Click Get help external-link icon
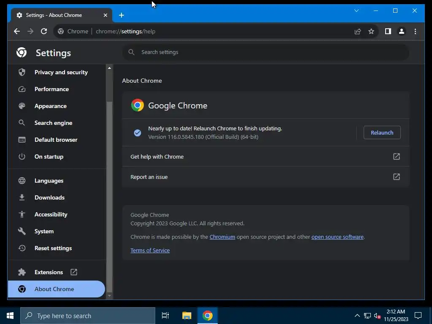The image size is (432, 324). [396, 157]
